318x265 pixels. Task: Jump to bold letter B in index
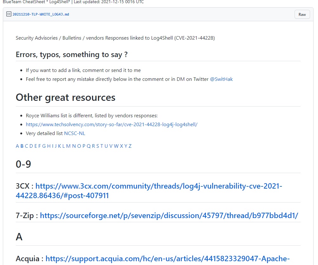(22, 146)
